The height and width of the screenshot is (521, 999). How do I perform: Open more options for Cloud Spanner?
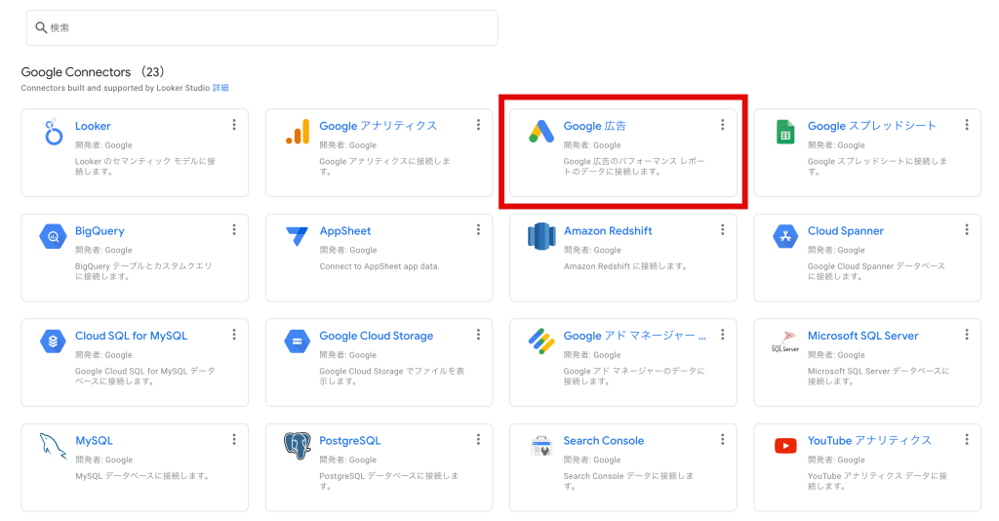(x=967, y=230)
